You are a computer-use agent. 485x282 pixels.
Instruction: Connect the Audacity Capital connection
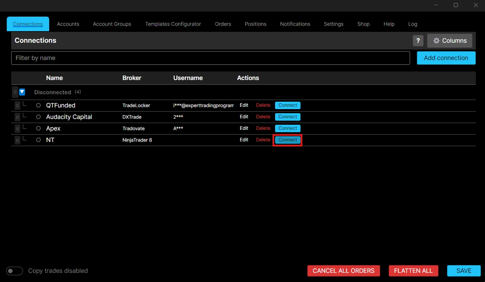tap(288, 117)
